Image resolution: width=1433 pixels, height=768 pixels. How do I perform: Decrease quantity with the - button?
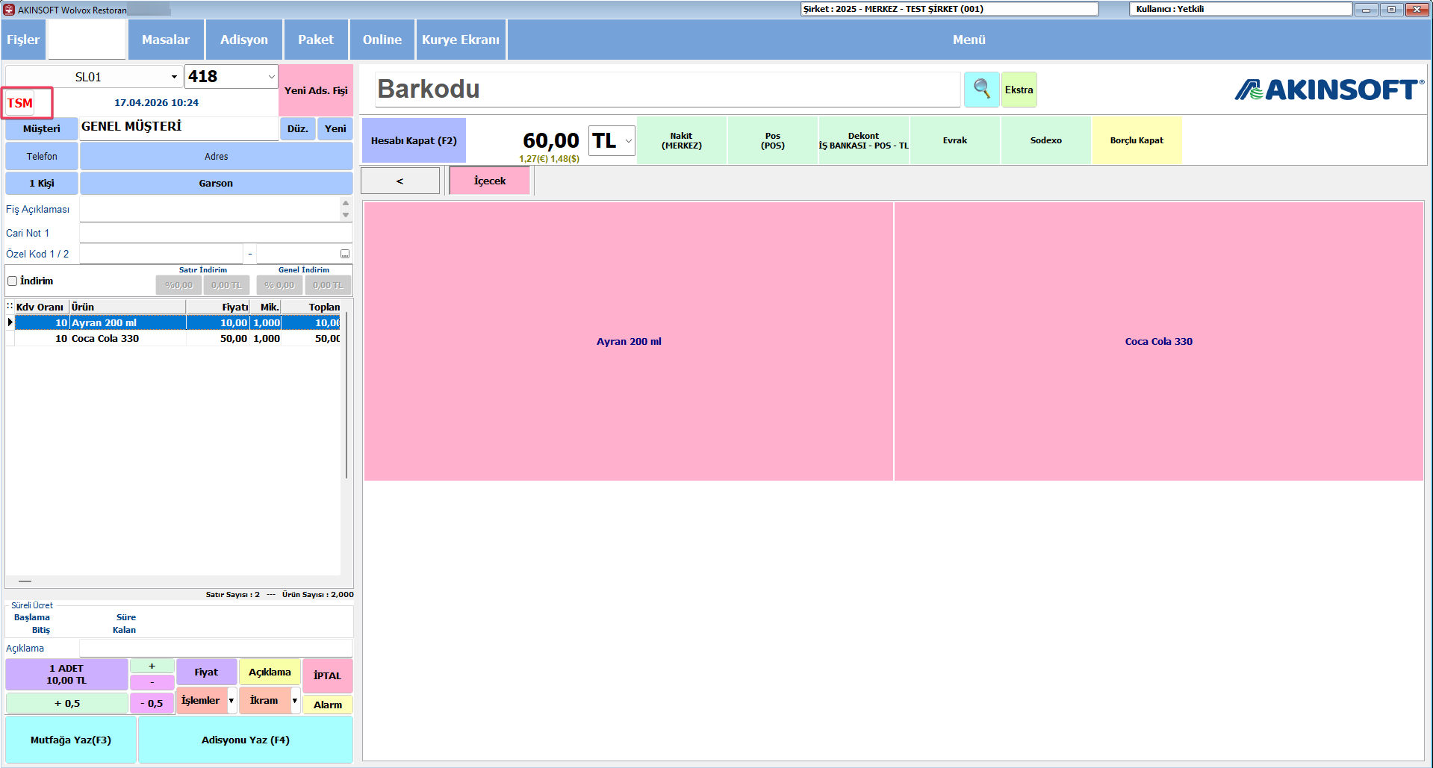152,682
